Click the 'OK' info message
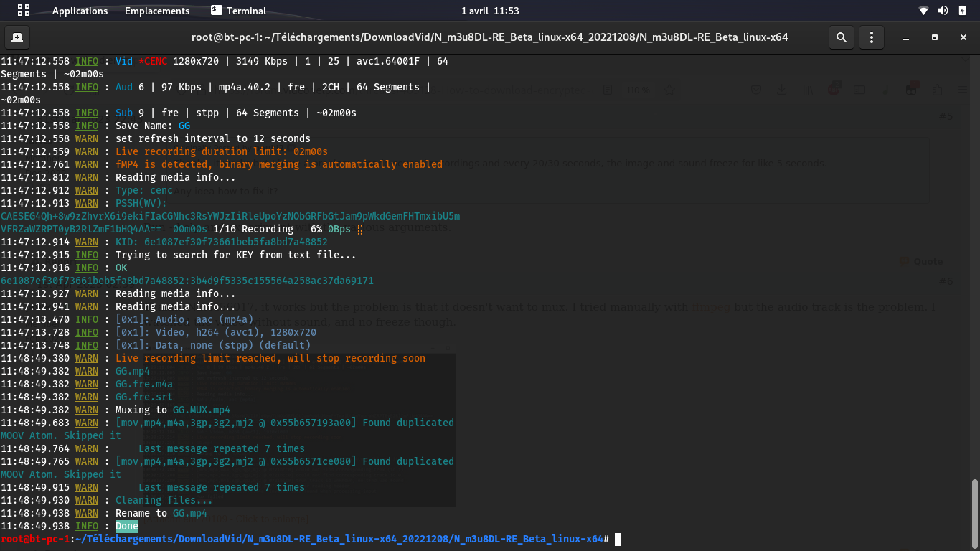 121,268
